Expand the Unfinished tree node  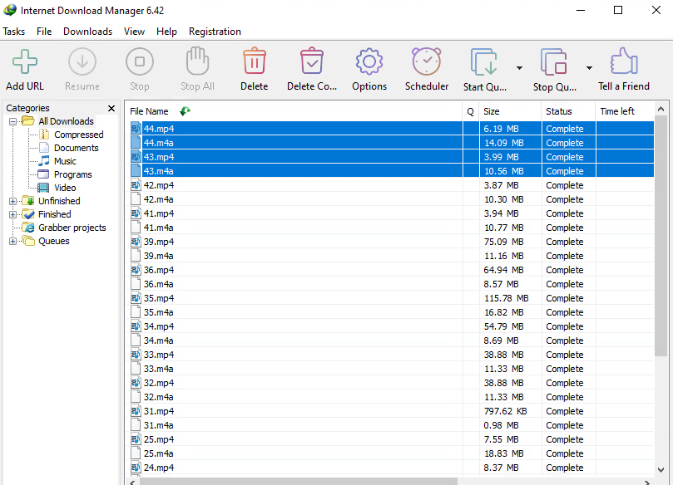coord(12,201)
